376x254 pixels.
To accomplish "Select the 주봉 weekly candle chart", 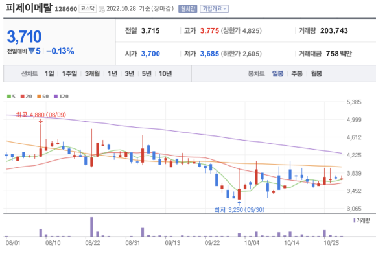I will pyautogui.click(x=297, y=74).
